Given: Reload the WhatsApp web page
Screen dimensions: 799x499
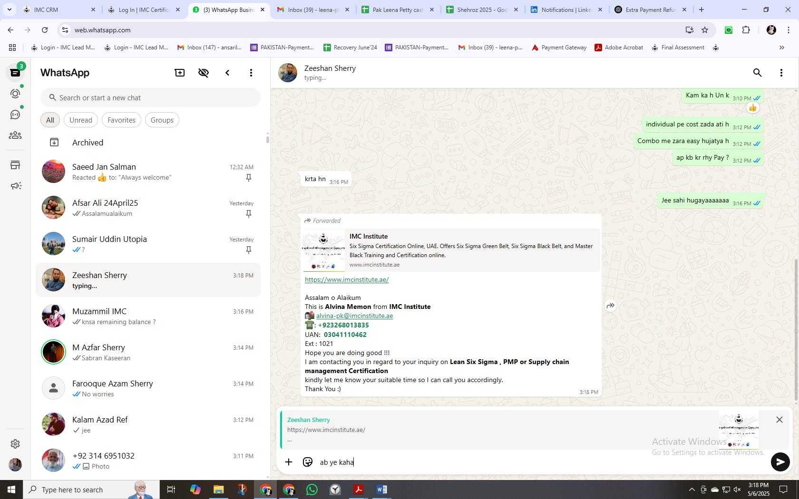Looking at the screenshot, I should [x=45, y=30].
